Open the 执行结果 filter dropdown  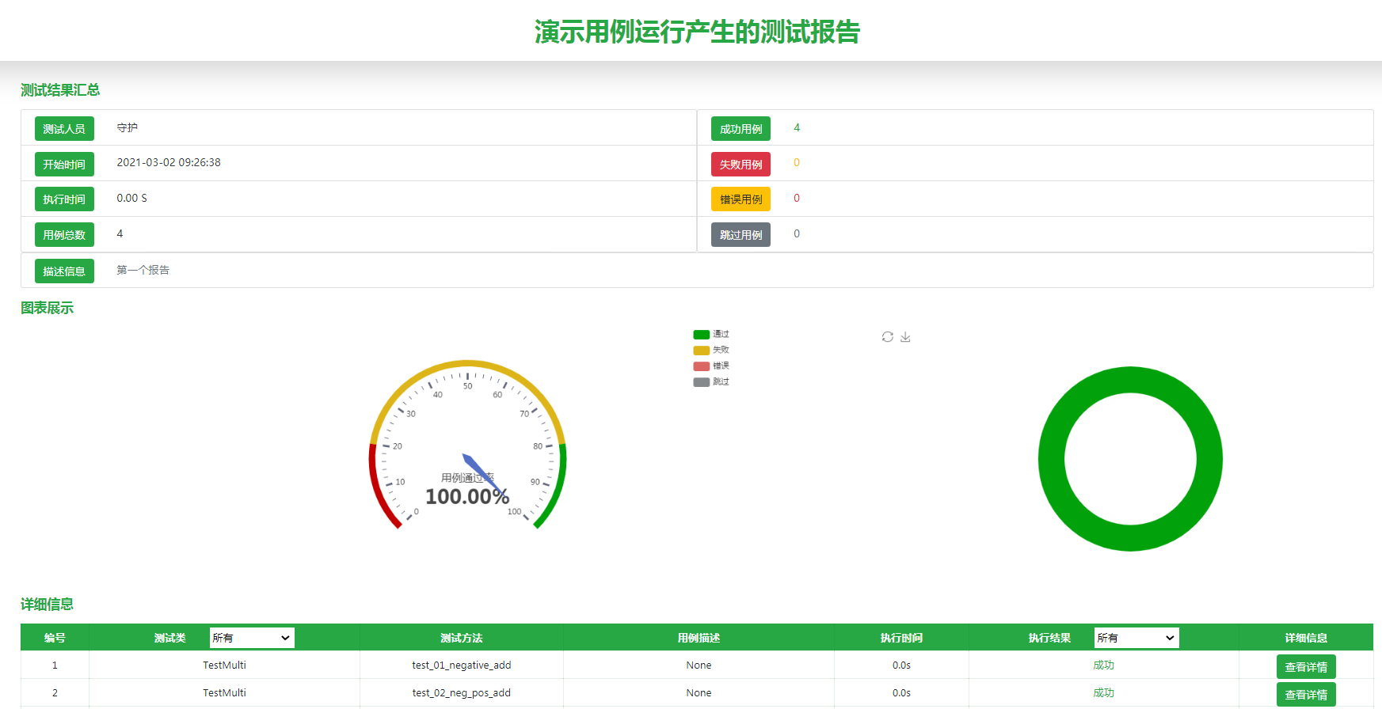1136,638
